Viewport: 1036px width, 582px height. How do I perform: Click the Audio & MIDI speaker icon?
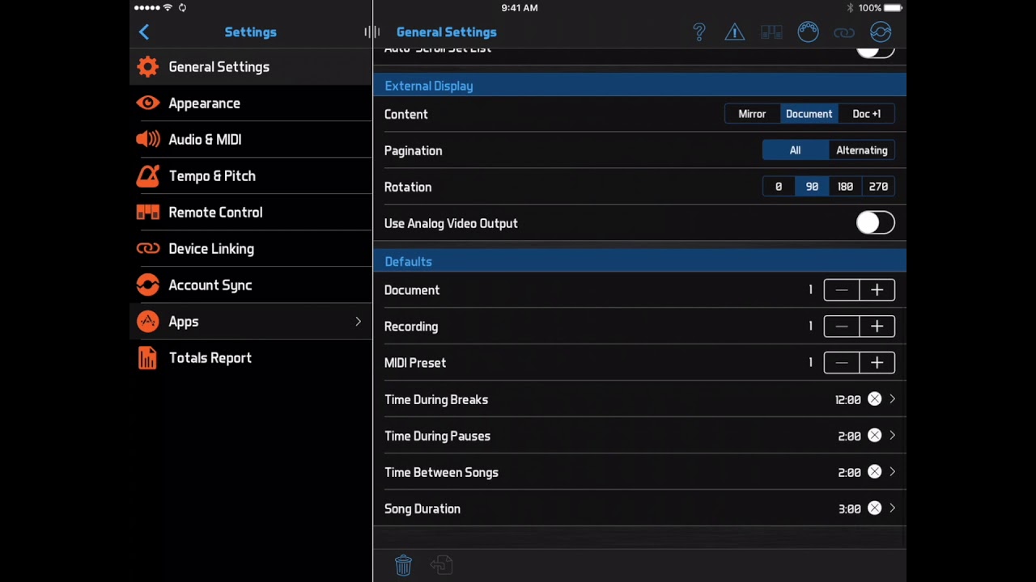point(148,140)
